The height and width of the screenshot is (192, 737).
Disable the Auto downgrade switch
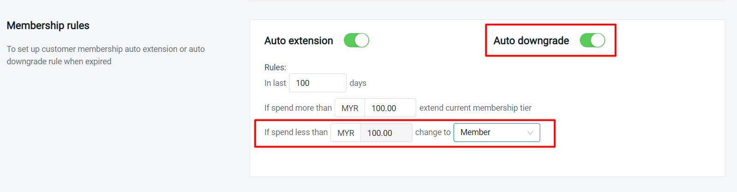592,40
